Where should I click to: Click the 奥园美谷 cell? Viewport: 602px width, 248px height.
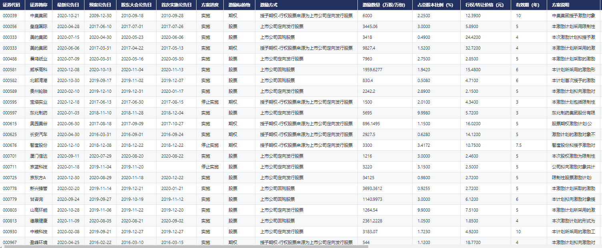[x=39, y=124]
